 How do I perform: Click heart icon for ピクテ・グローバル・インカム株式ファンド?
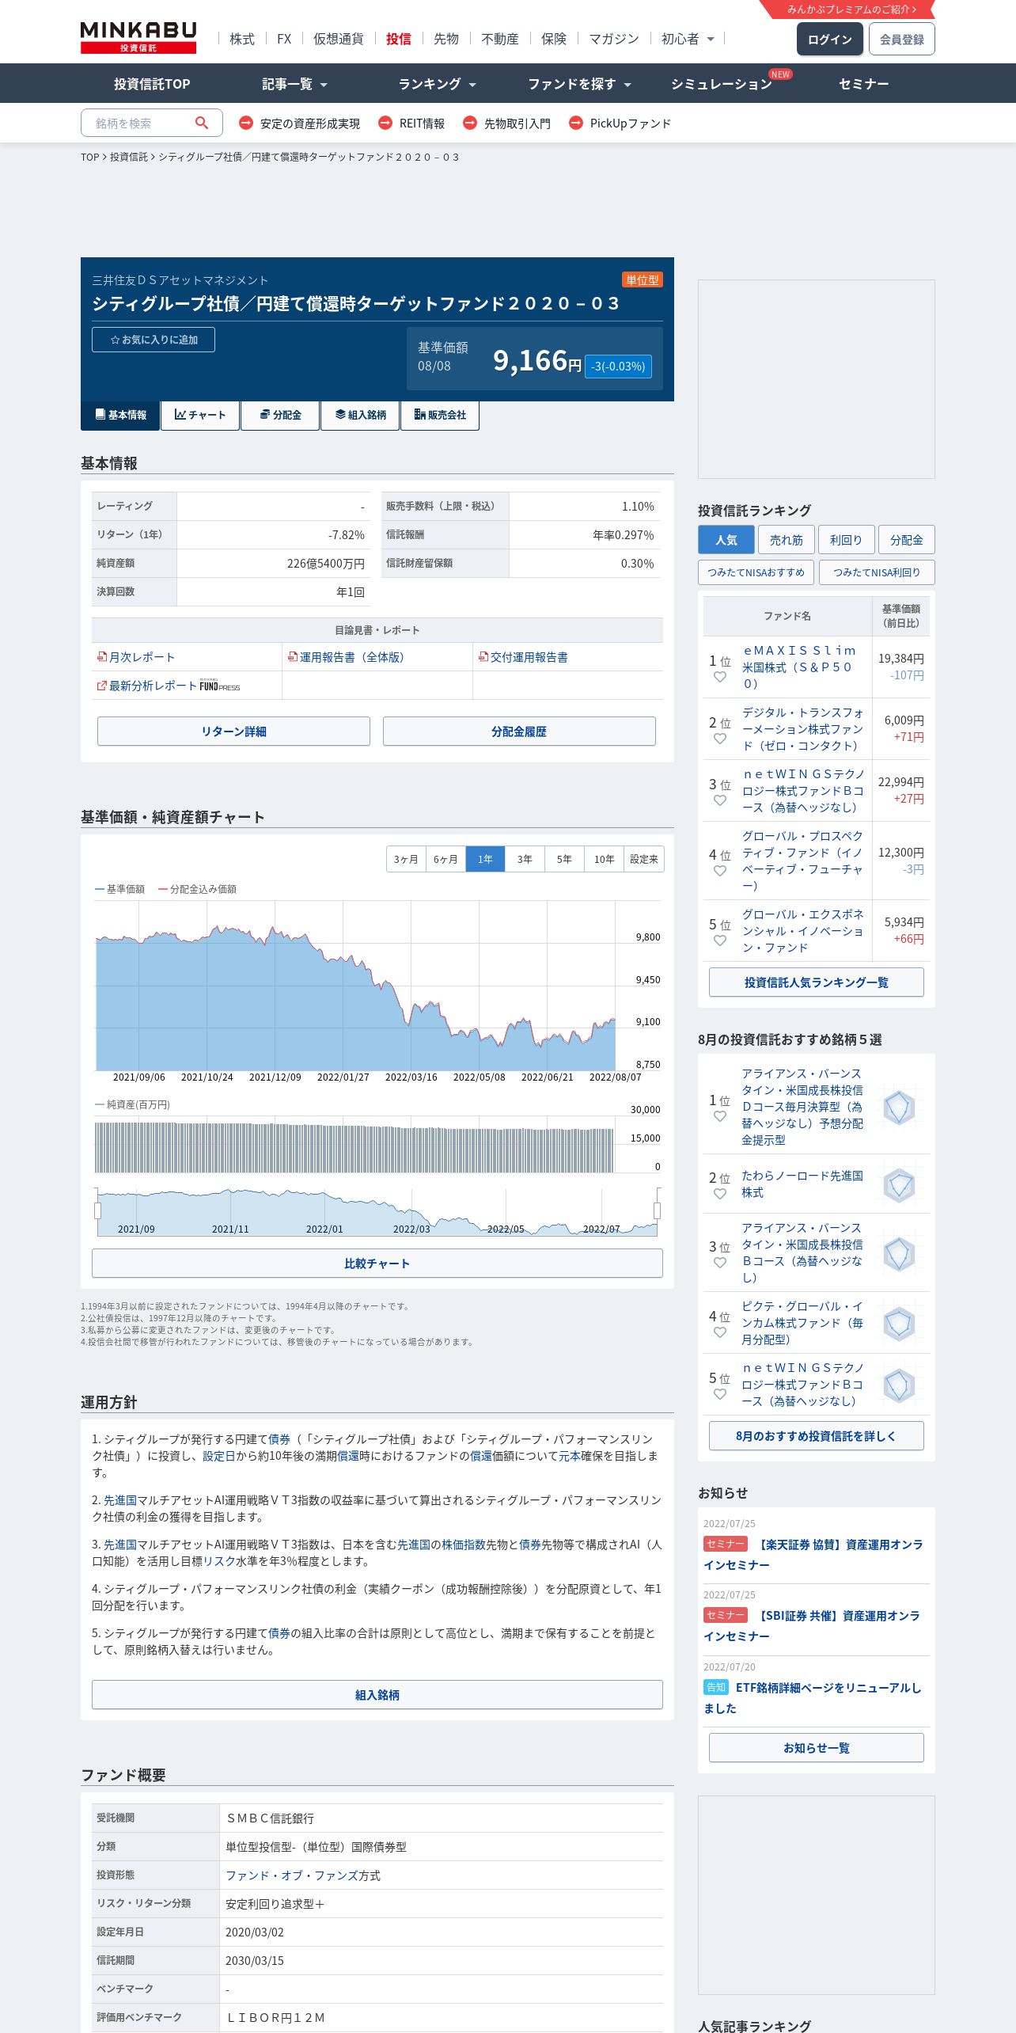720,1332
